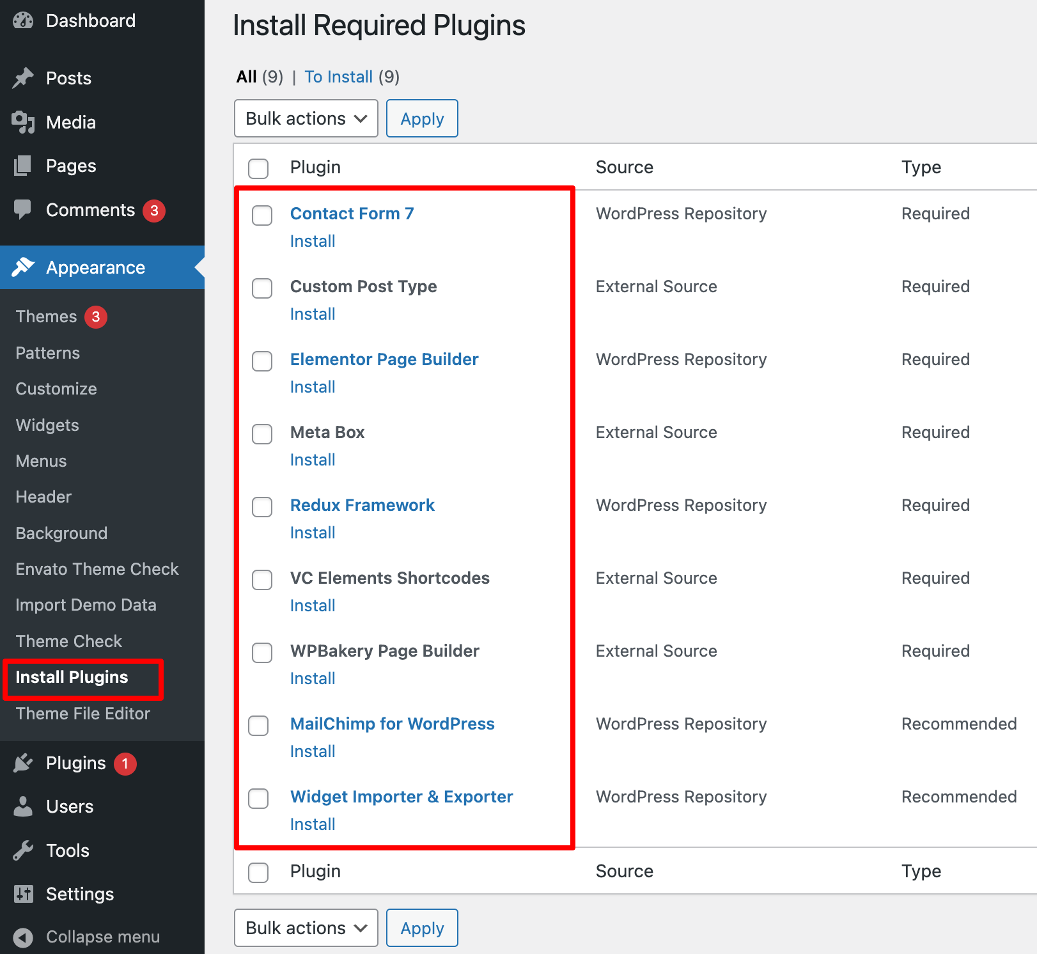Open the bottom Bulk actions dropdown

[x=306, y=928]
